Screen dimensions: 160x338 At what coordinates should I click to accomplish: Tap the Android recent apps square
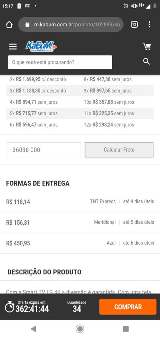[126, 329]
